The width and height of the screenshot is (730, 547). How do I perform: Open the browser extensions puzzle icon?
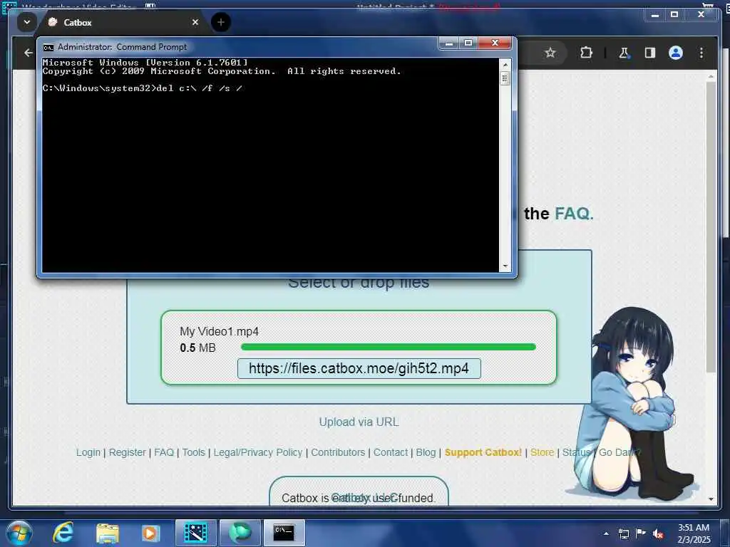(x=586, y=53)
